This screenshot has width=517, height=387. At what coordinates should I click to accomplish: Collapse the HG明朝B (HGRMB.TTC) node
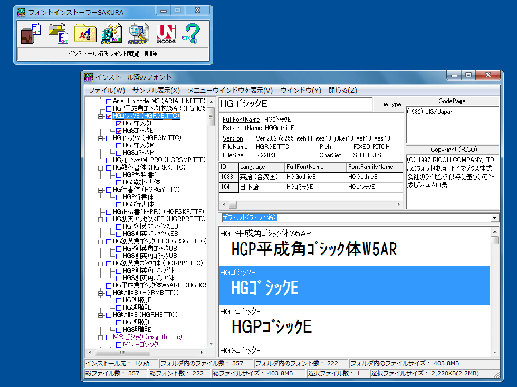[100, 293]
